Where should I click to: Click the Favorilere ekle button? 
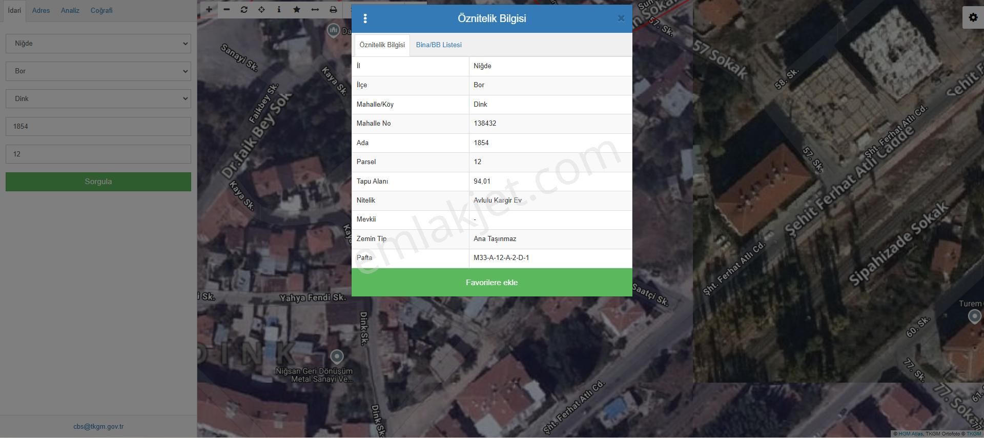(491, 283)
